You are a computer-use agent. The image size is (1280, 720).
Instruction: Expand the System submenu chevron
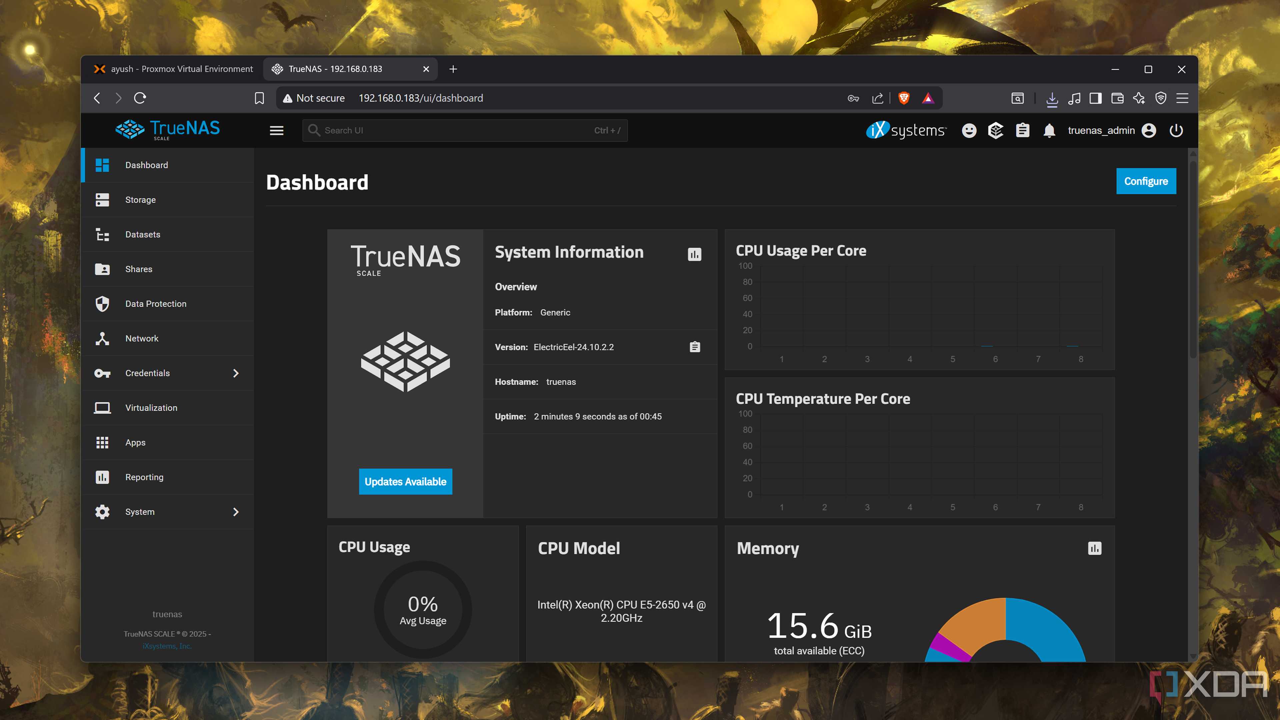coord(236,512)
